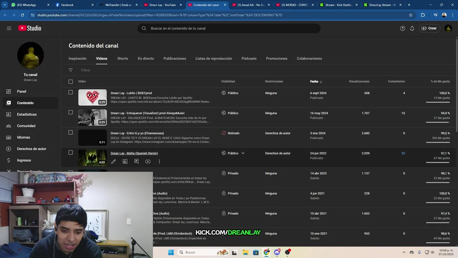Image resolution: width=458 pixels, height=258 pixels.
Task: Open Contenido in the sidebar
Action: 30,103
